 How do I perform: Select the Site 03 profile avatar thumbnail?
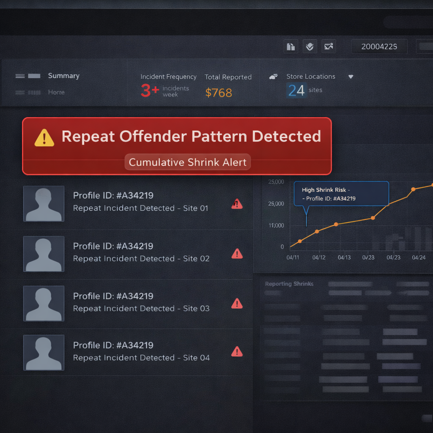pos(44,303)
